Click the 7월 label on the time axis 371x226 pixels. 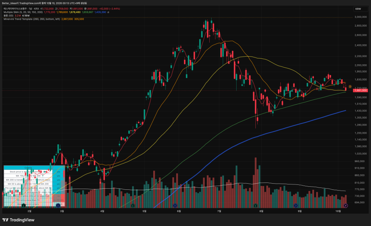pos(219,211)
